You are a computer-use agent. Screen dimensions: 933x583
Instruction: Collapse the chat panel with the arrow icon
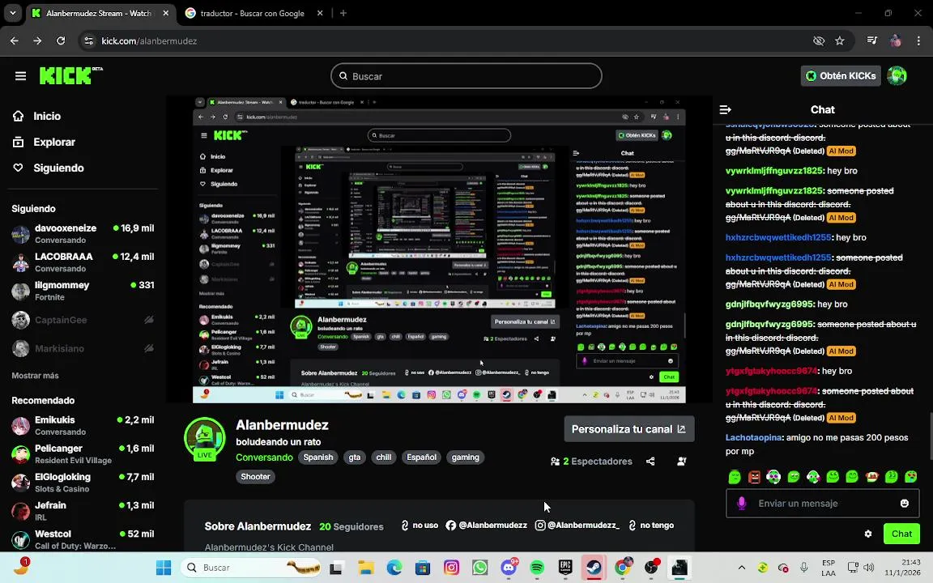click(726, 109)
